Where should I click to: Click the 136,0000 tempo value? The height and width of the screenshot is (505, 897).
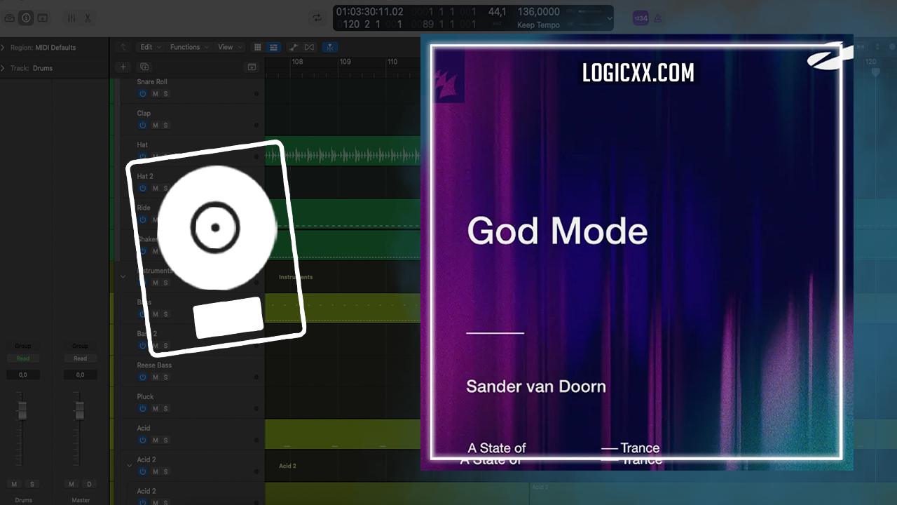click(538, 12)
